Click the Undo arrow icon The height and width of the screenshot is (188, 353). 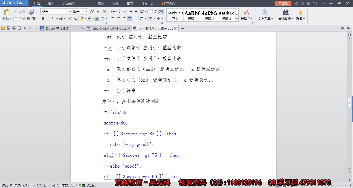pos(25,28)
